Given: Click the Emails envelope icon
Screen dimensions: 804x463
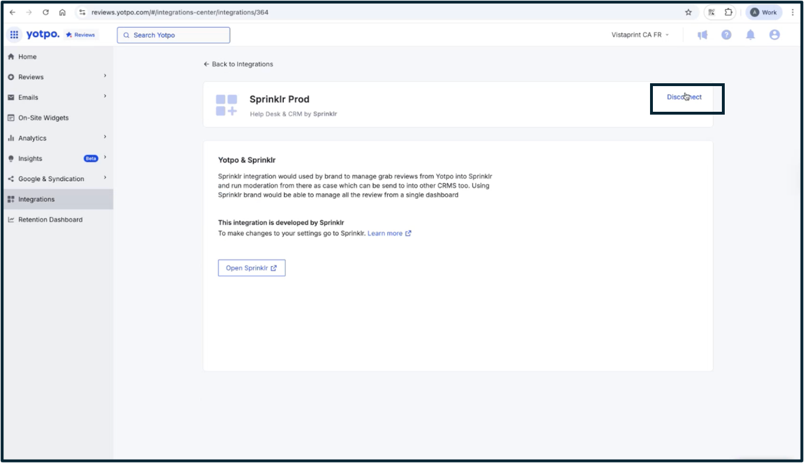Looking at the screenshot, I should point(11,98).
